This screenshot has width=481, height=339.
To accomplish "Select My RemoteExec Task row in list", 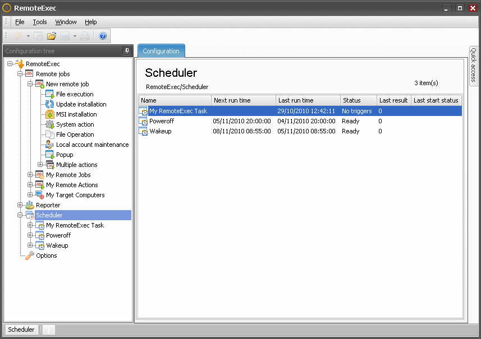I will pyautogui.click(x=300, y=111).
